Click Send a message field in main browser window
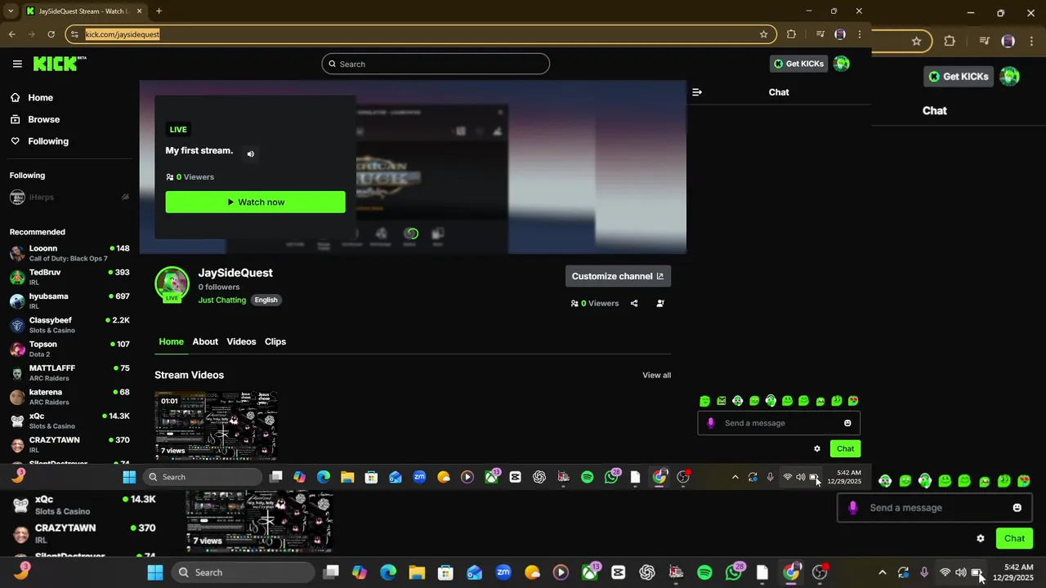Screen dimensions: 1046x588 [x=780, y=423]
